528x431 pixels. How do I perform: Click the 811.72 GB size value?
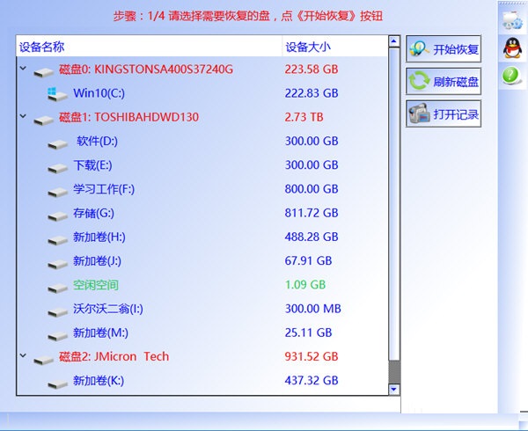click(312, 213)
